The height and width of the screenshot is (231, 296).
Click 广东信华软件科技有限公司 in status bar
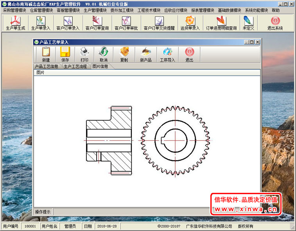pyautogui.click(x=209, y=226)
